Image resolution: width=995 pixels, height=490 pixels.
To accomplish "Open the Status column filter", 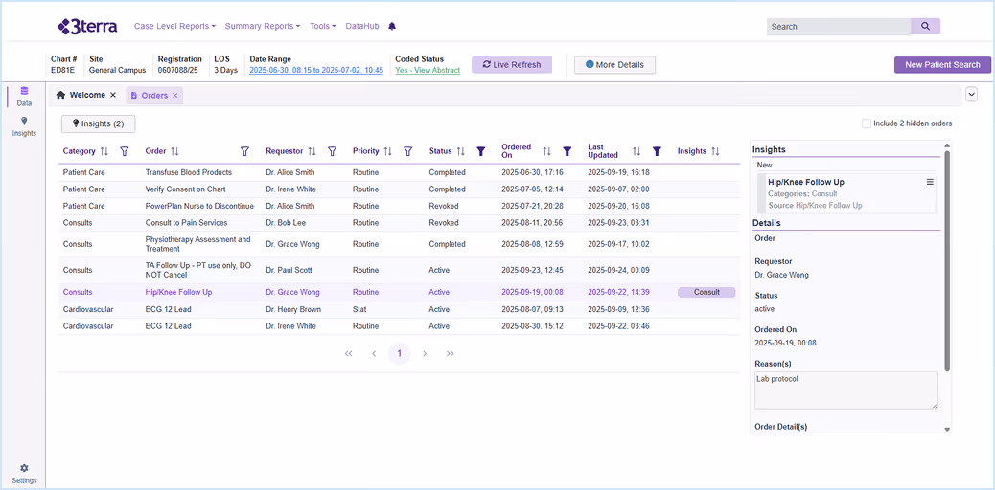I will point(481,151).
